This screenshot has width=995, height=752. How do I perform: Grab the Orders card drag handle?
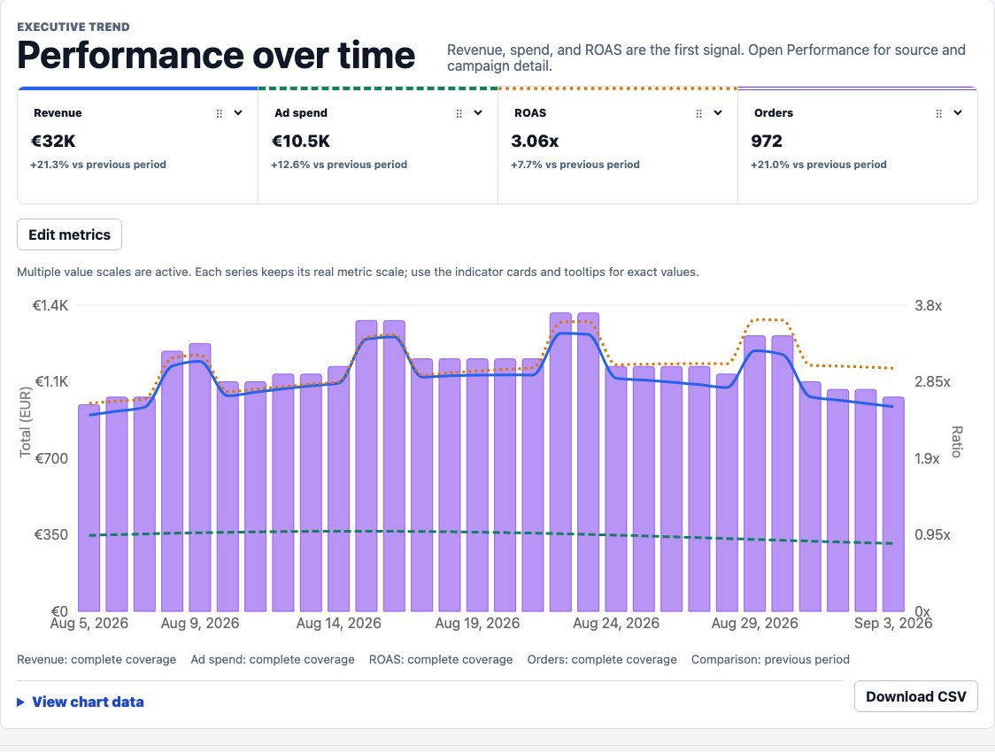[x=939, y=113]
